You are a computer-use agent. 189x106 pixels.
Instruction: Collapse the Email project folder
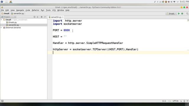(x=1, y=20)
